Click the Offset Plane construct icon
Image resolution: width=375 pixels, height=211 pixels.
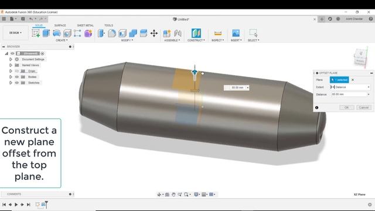click(x=196, y=33)
